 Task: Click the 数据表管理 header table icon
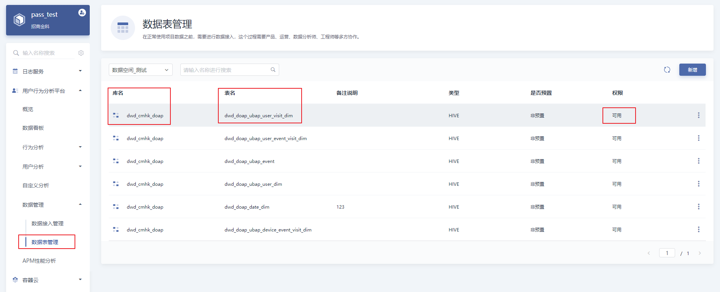123,28
